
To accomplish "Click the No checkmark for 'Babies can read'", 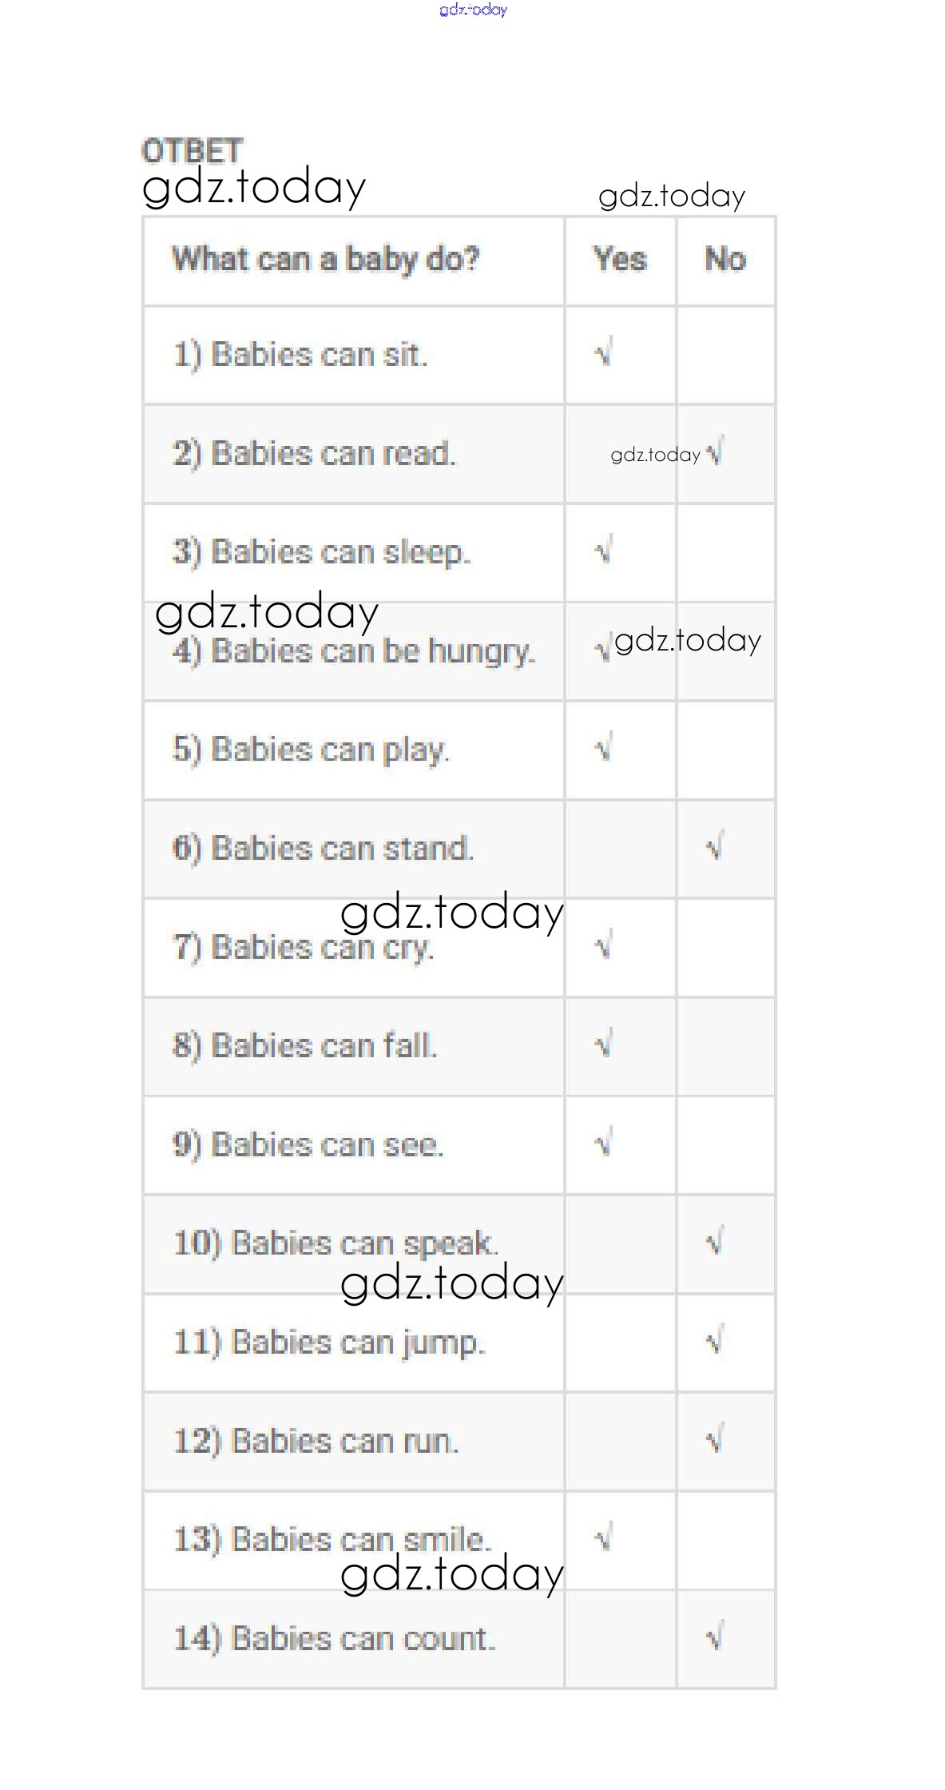I will tap(715, 452).
